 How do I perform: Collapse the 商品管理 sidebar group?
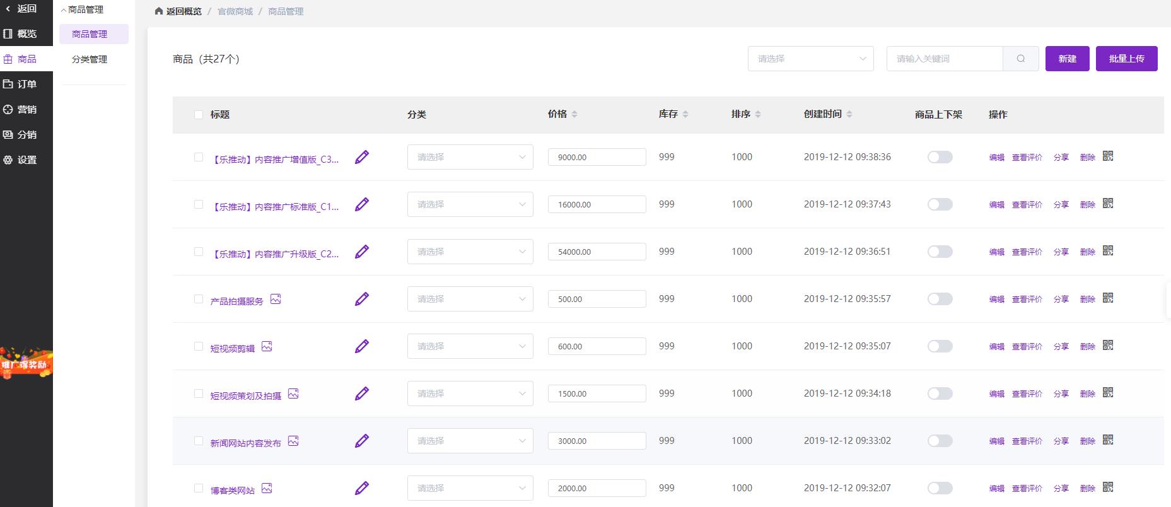click(x=82, y=10)
